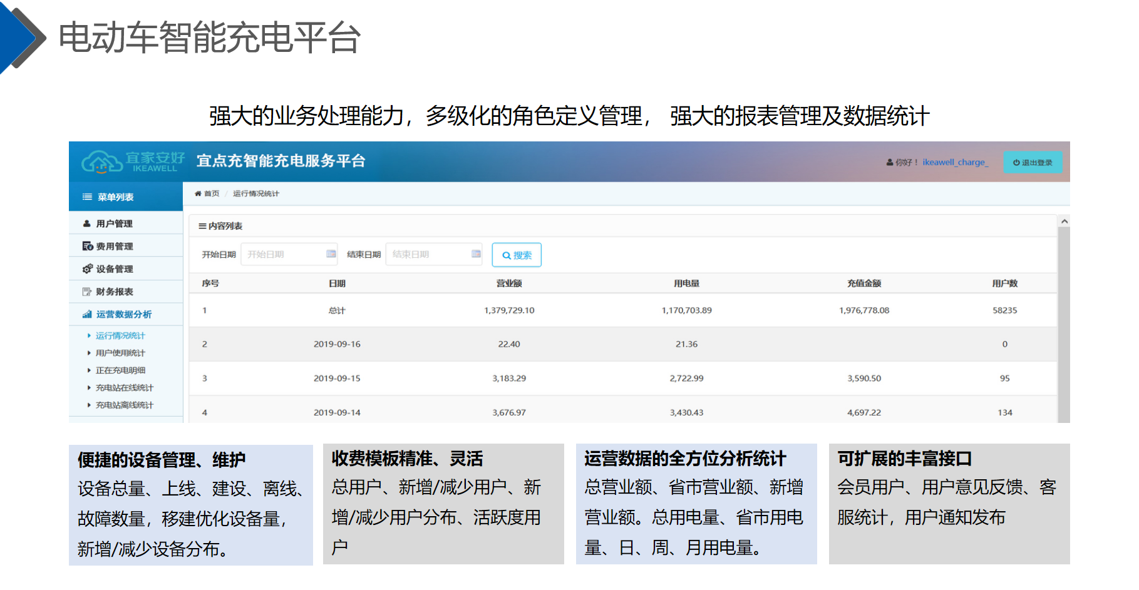Select 用户使用统计 submenu item
The height and width of the screenshot is (590, 1139).
pos(120,353)
